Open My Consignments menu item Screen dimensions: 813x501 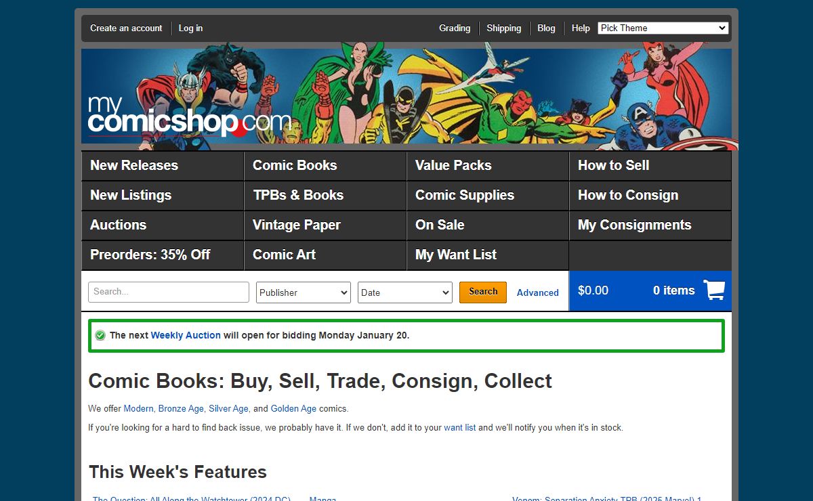pos(650,225)
